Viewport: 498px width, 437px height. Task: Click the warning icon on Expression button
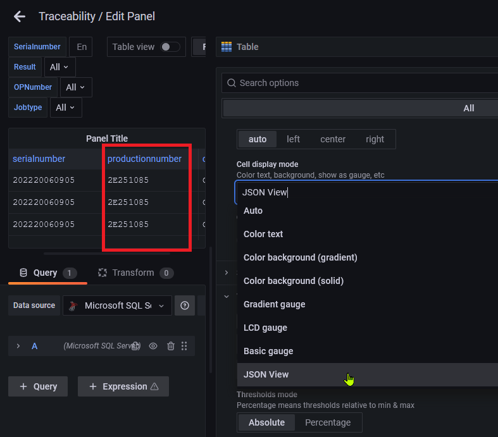click(x=154, y=386)
